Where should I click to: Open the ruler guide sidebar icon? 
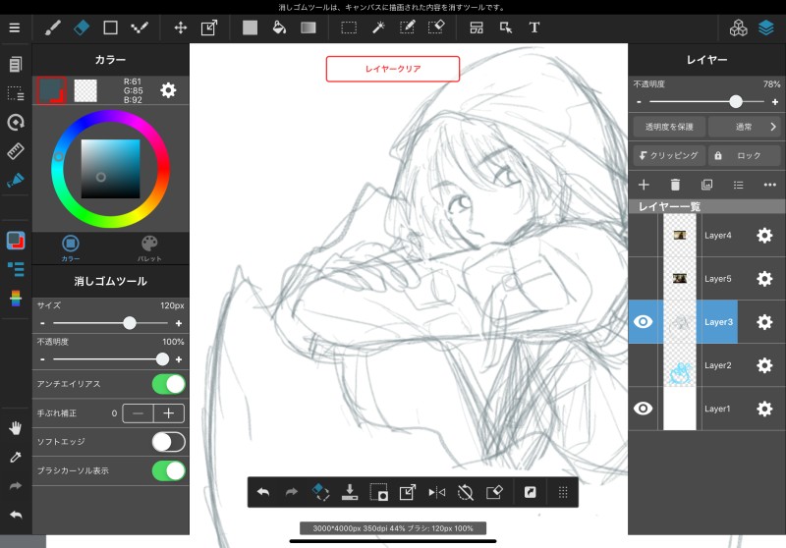[16, 151]
